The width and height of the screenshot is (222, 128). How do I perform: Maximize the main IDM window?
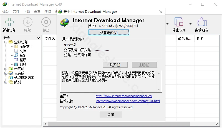point(203,4)
